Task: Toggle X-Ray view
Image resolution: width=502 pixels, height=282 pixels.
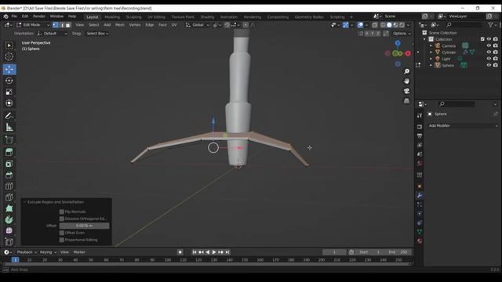Action: click(x=375, y=25)
